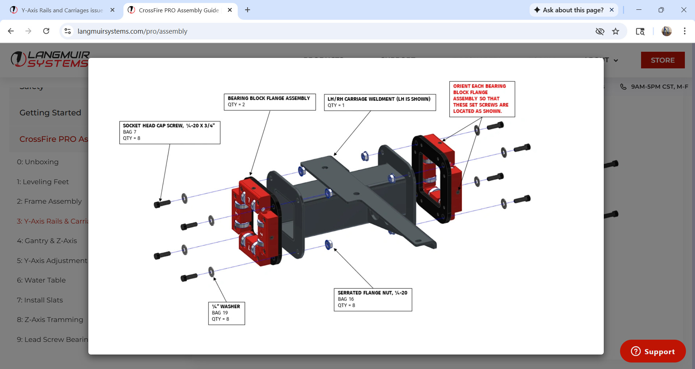
Task: Switch to Y-Axis Rails and Carriages tab
Action: tap(62, 10)
